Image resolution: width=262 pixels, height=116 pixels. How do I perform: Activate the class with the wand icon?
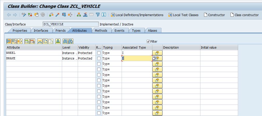58,15
